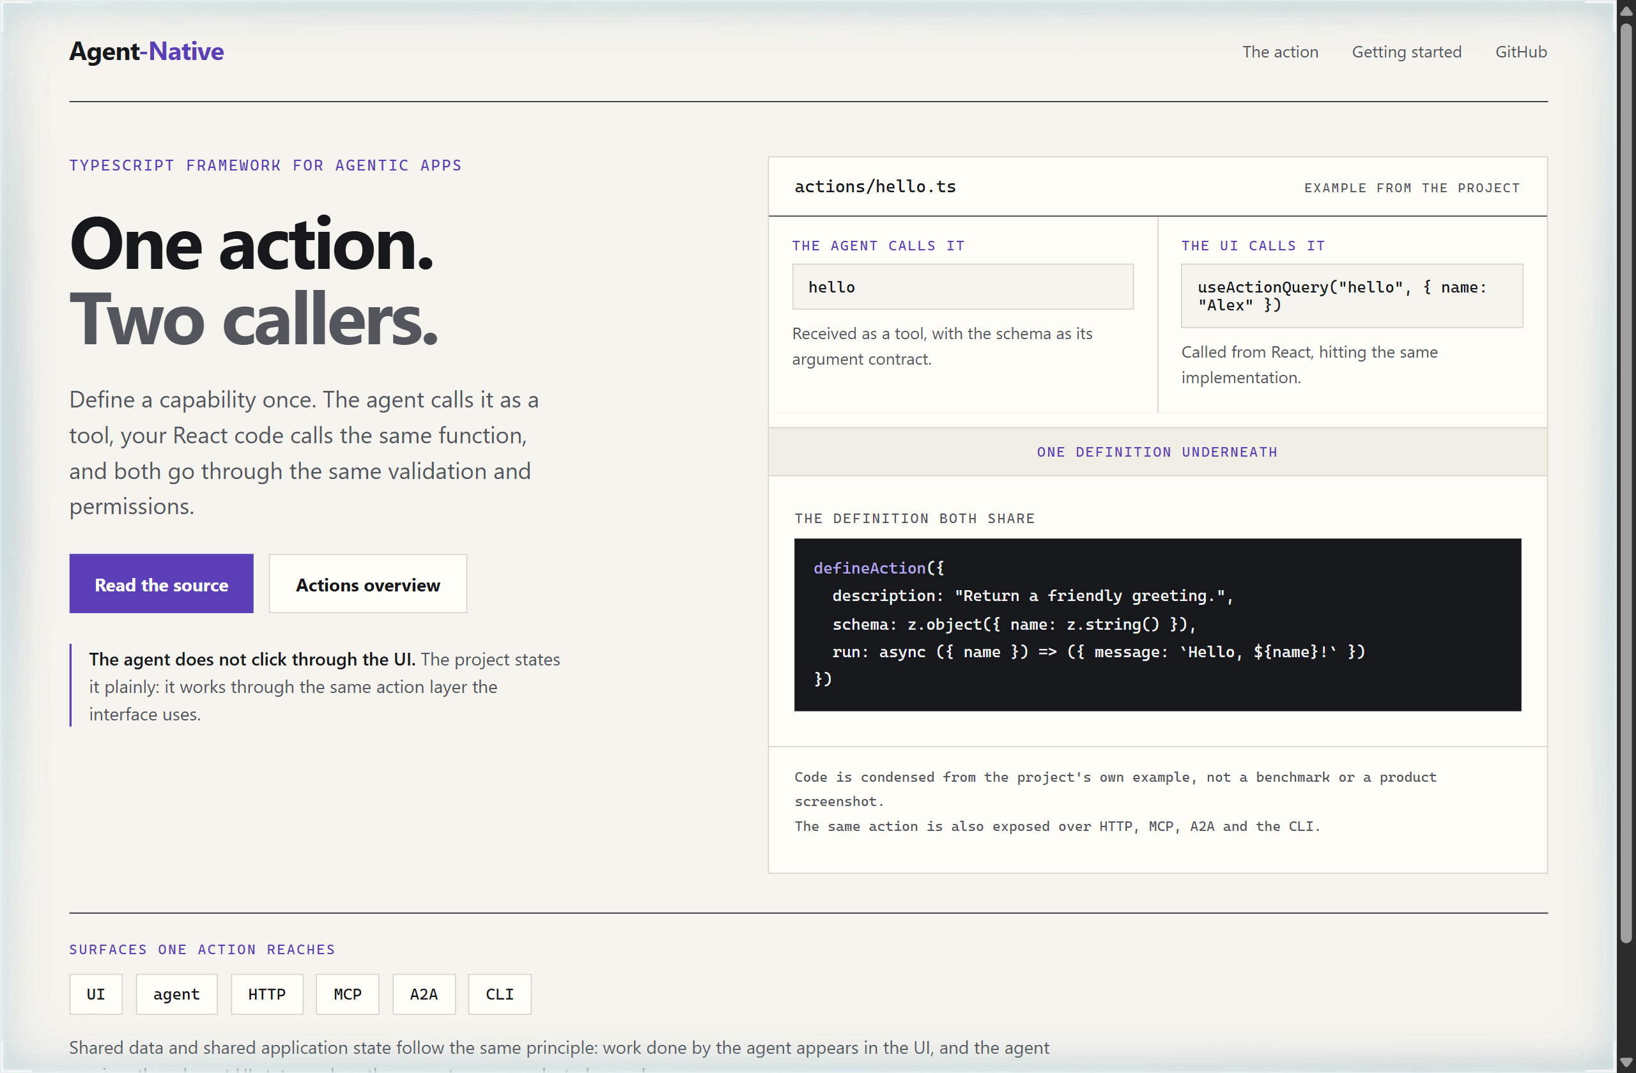
Task: Click the defineAction code block
Action: coord(1157,625)
